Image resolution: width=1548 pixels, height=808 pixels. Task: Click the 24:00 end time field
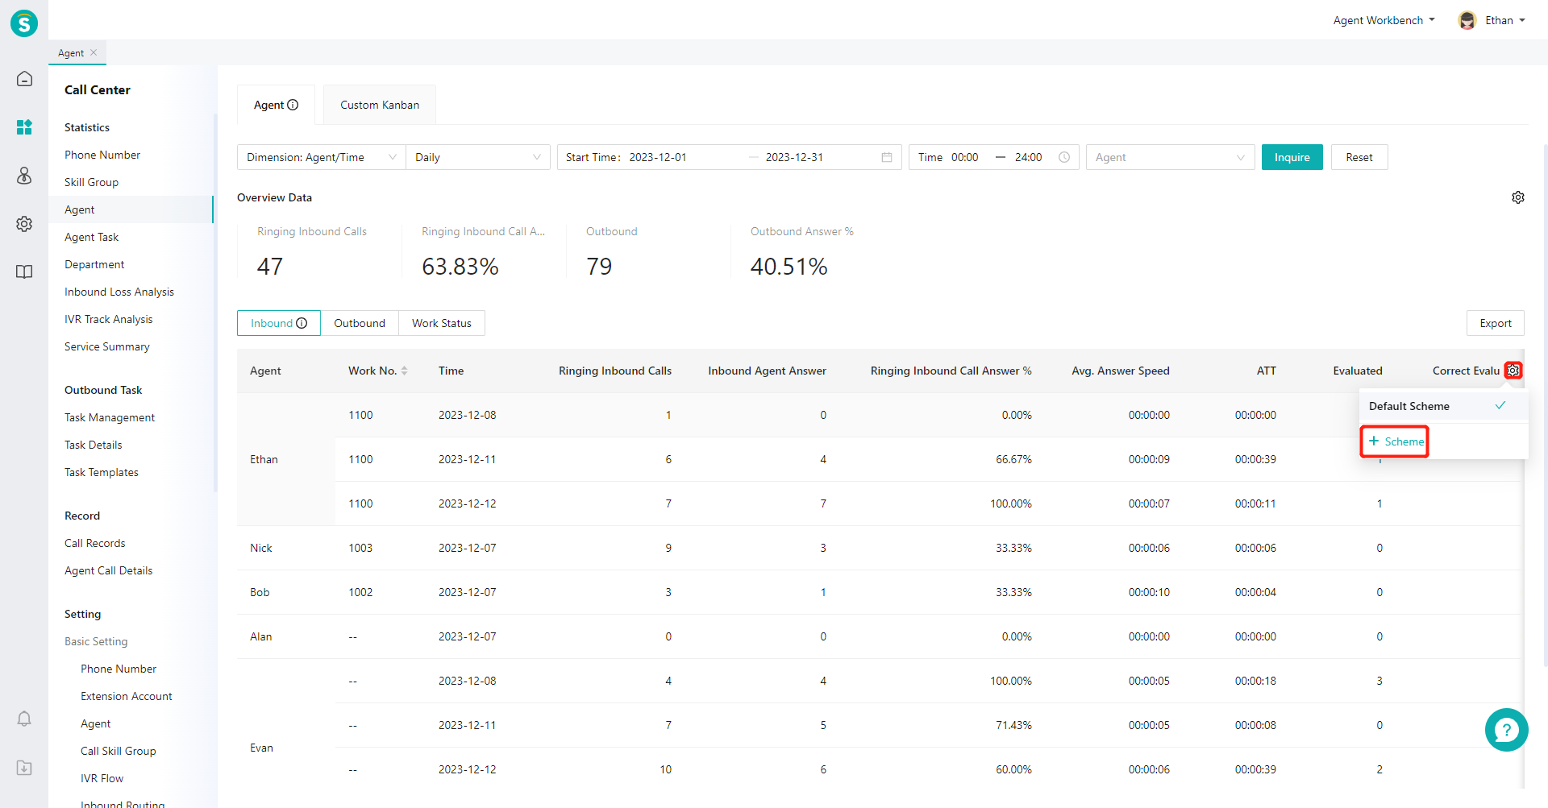coord(1028,157)
